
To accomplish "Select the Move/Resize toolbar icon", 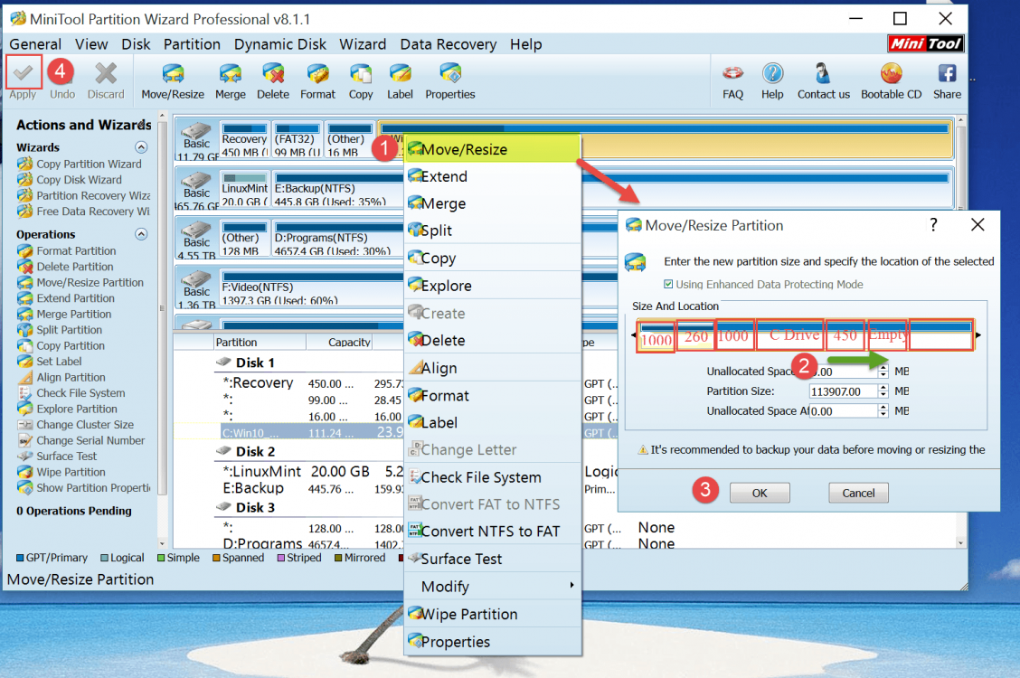I will (173, 73).
